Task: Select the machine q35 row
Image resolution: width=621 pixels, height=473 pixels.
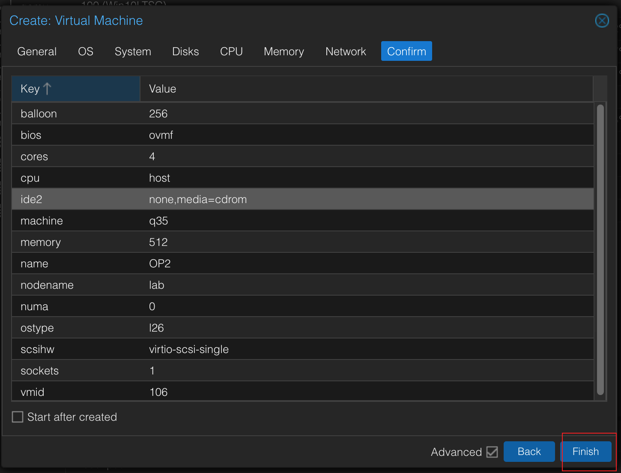Action: (303, 221)
